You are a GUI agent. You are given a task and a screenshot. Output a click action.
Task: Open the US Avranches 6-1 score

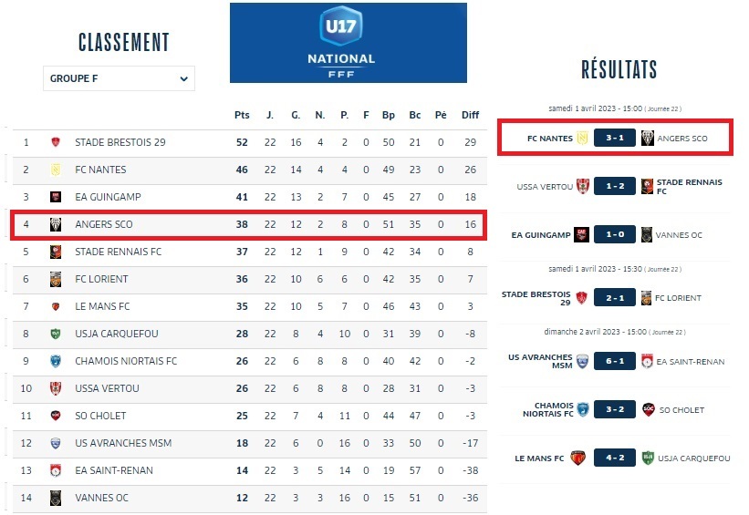tap(614, 361)
